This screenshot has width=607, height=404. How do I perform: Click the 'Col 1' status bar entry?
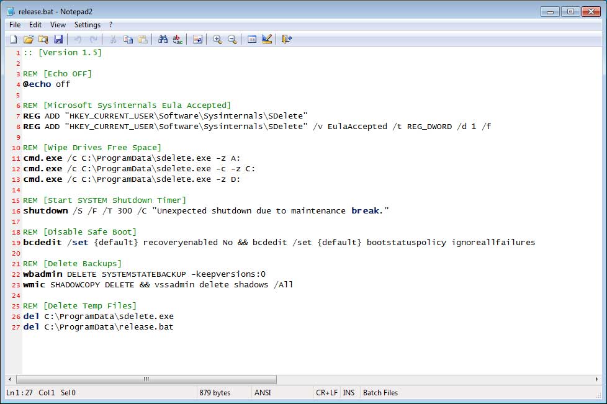(47, 393)
